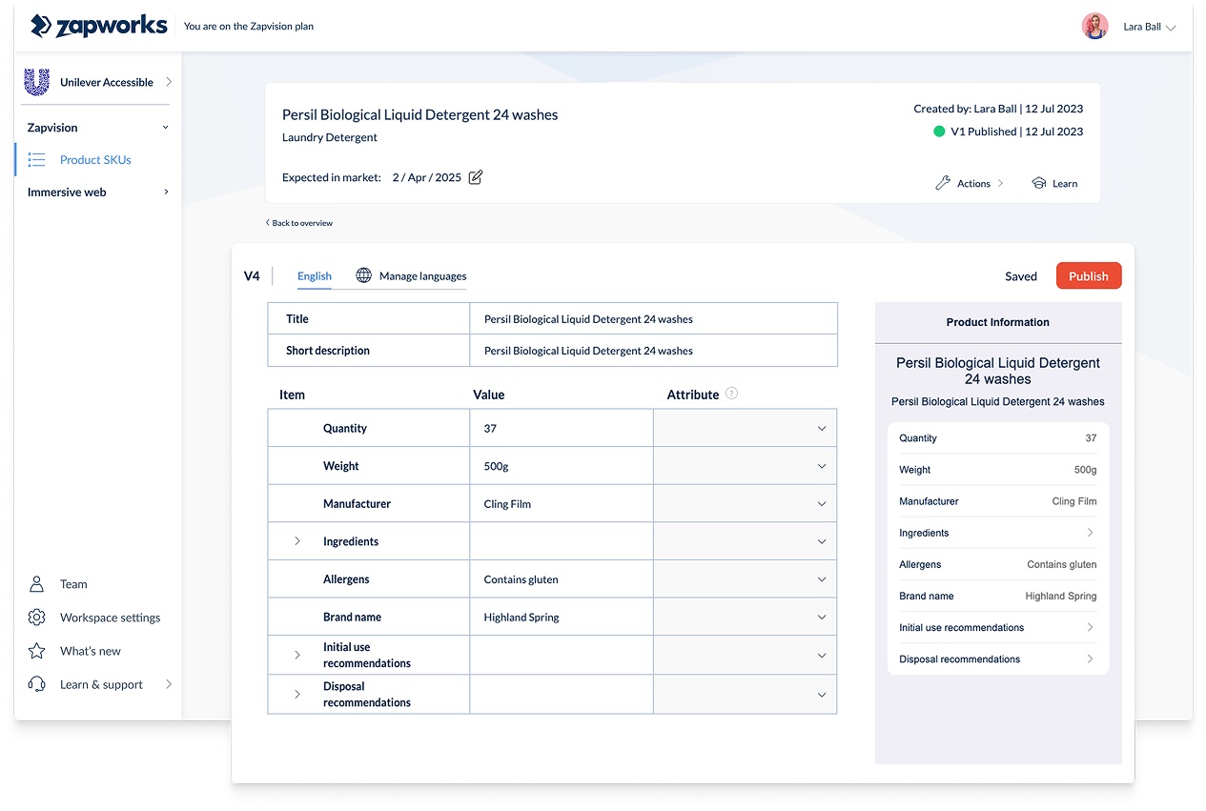Open the Team menu item
The width and height of the screenshot is (1206, 811).
coord(73,584)
